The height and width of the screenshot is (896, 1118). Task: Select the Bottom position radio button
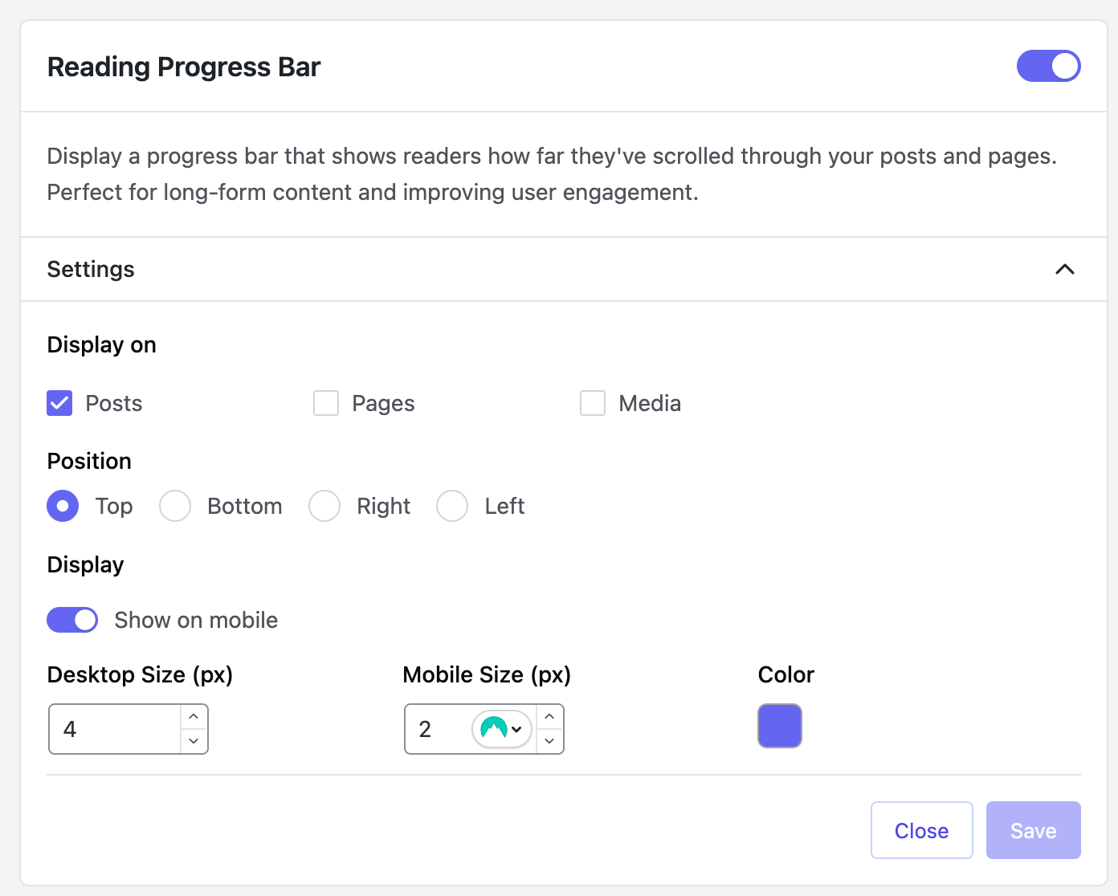(x=175, y=506)
